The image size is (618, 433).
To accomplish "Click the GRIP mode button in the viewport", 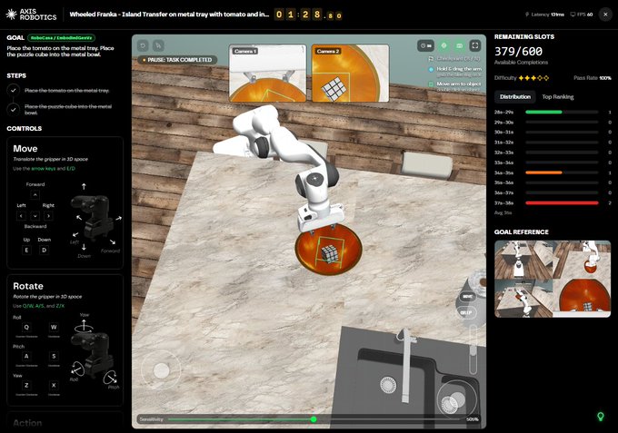I will 466,312.
